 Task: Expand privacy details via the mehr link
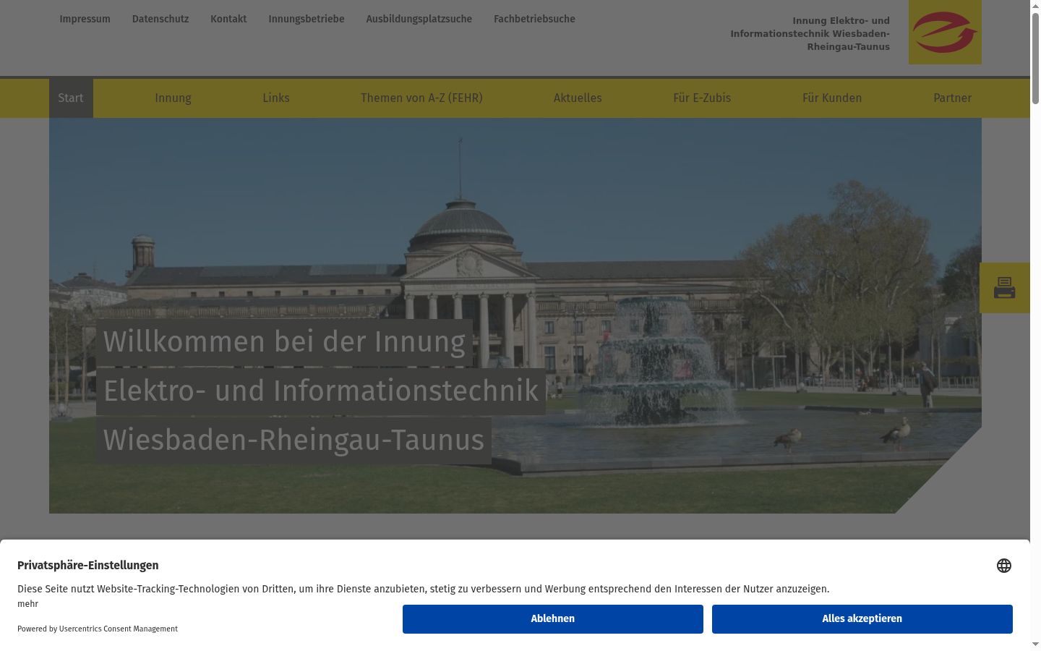click(27, 604)
